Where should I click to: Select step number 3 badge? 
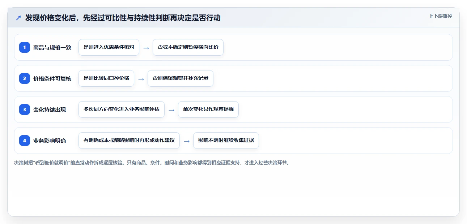pos(25,109)
